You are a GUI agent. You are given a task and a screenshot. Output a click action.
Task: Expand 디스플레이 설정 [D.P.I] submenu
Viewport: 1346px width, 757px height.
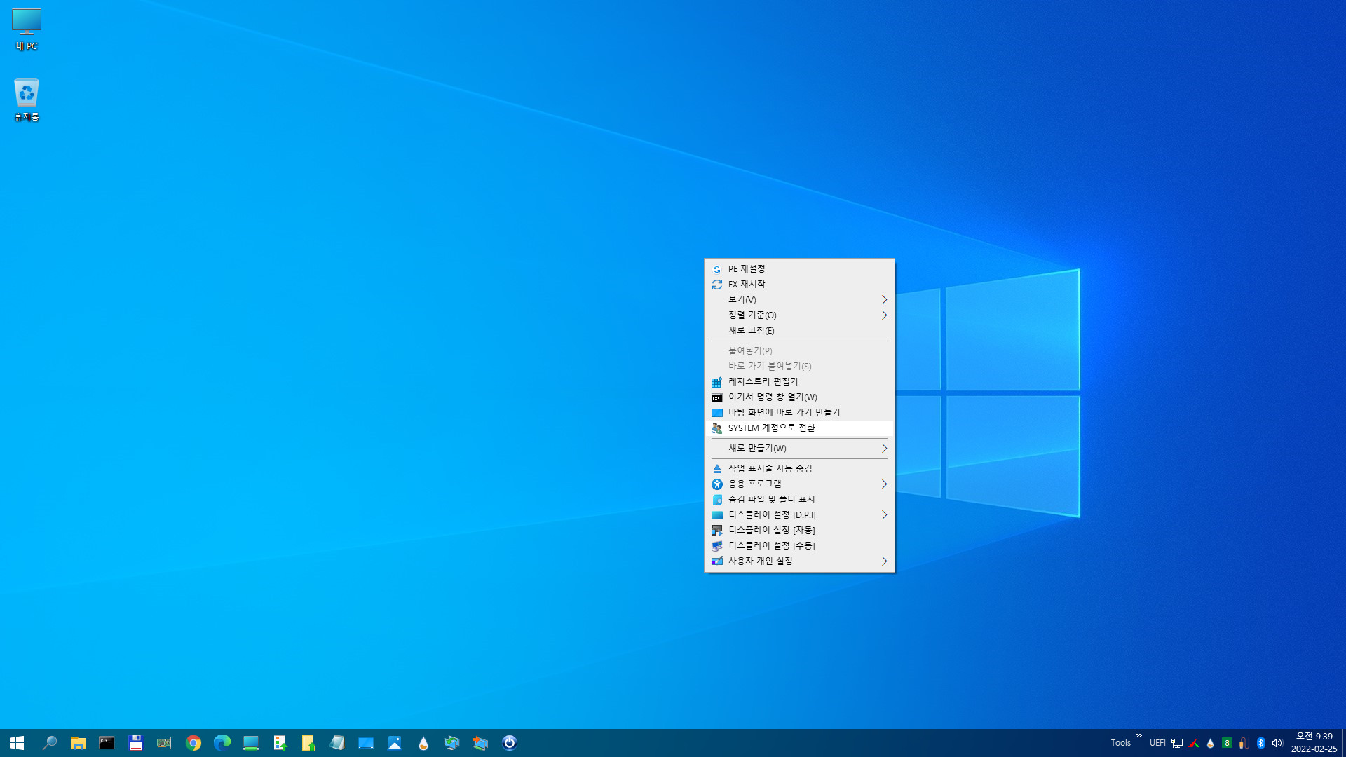(799, 515)
